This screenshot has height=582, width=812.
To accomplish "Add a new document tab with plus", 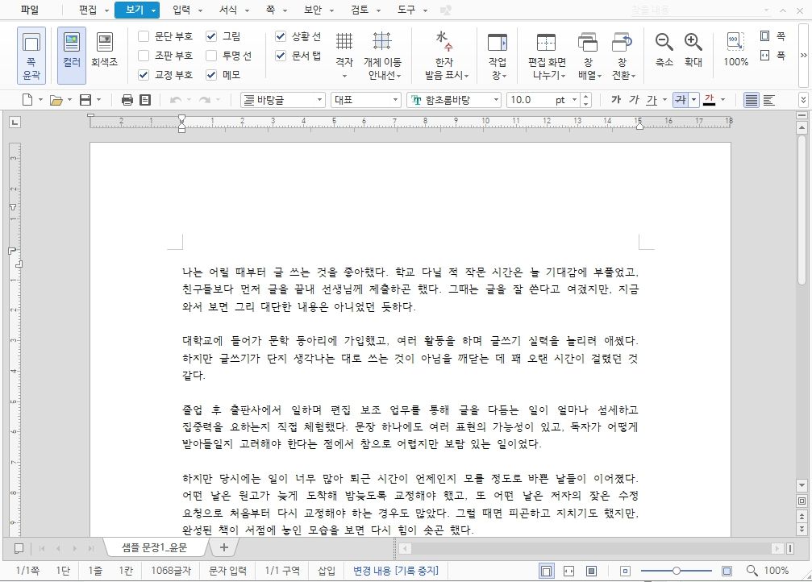I will pyautogui.click(x=223, y=547).
